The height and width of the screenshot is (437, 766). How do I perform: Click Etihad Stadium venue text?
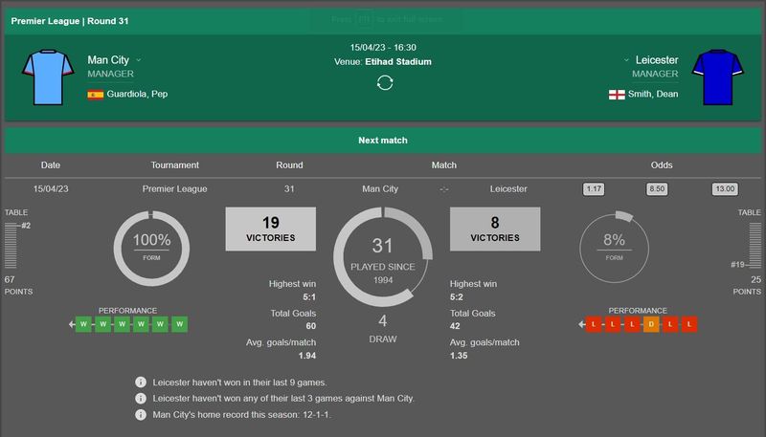click(398, 62)
